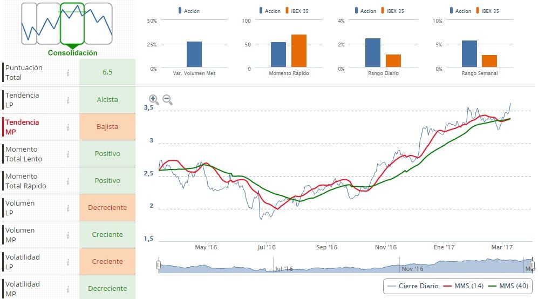Viewport: 538px width, 299px height.
Task: Click the Volumen LP info icon
Action: pos(68,208)
